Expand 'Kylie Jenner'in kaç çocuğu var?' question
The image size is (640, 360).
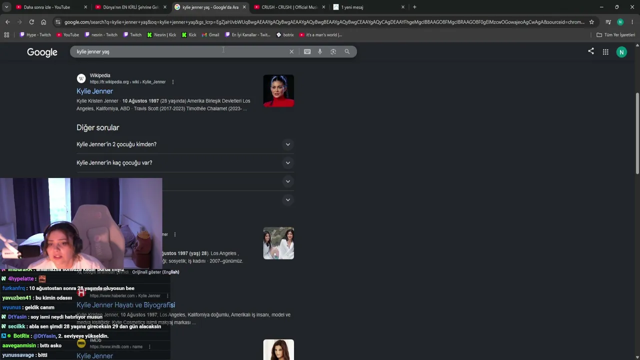pyautogui.click(x=185, y=163)
